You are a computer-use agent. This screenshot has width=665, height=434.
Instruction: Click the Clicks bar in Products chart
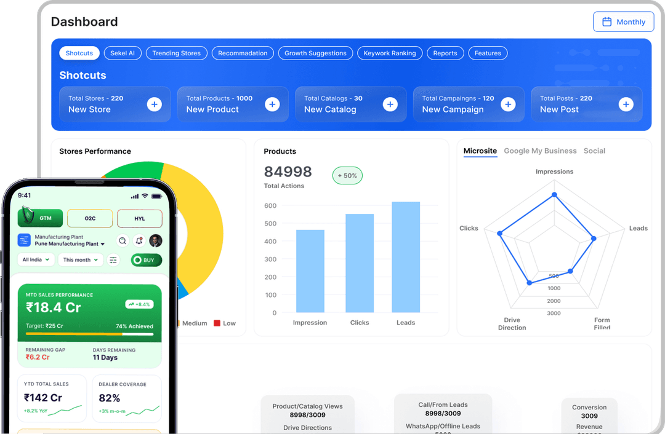point(360,263)
